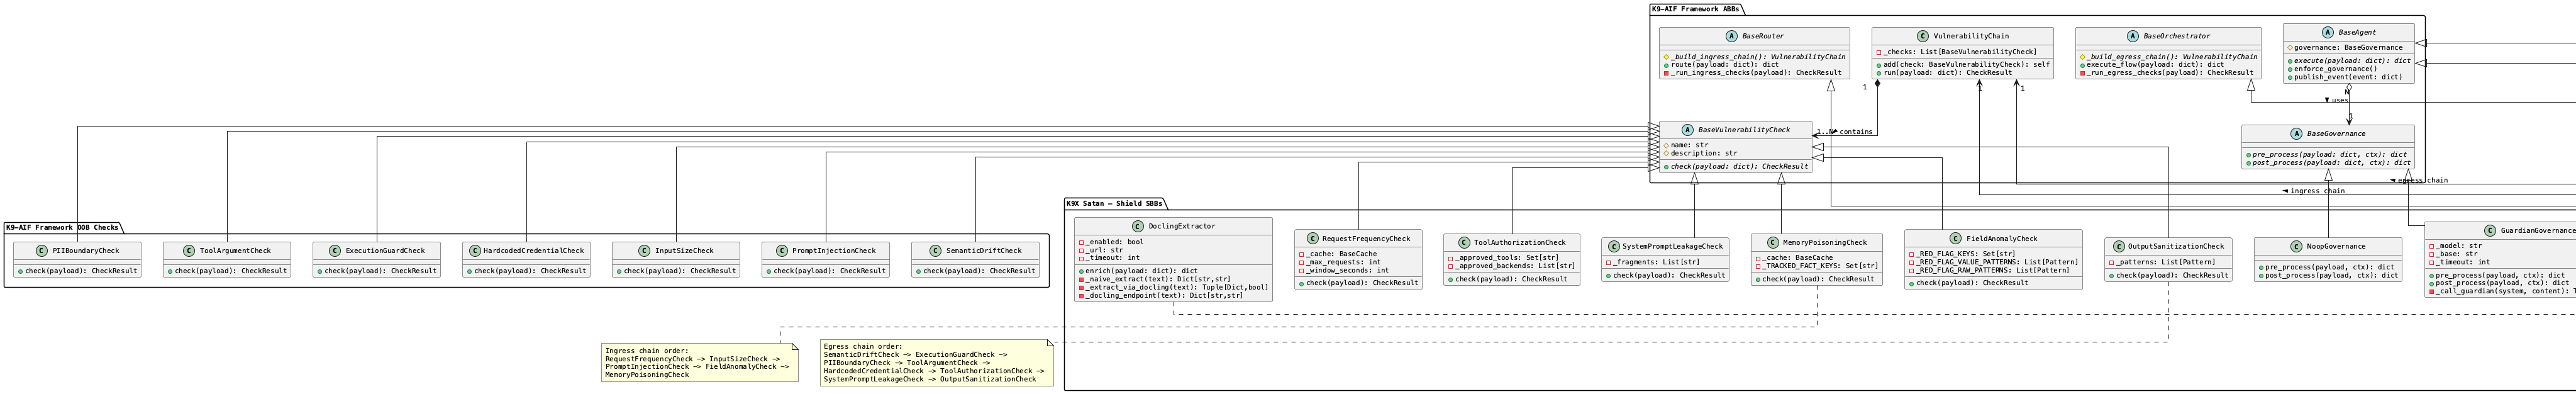The width and height of the screenshot is (2576, 394).
Task: Click 'governance: BaseGovernance' attribute in BaseAgent
Action: [x=2348, y=47]
